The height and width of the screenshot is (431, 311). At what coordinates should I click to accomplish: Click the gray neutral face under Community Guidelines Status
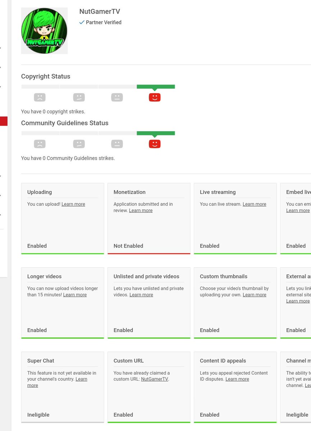click(117, 144)
